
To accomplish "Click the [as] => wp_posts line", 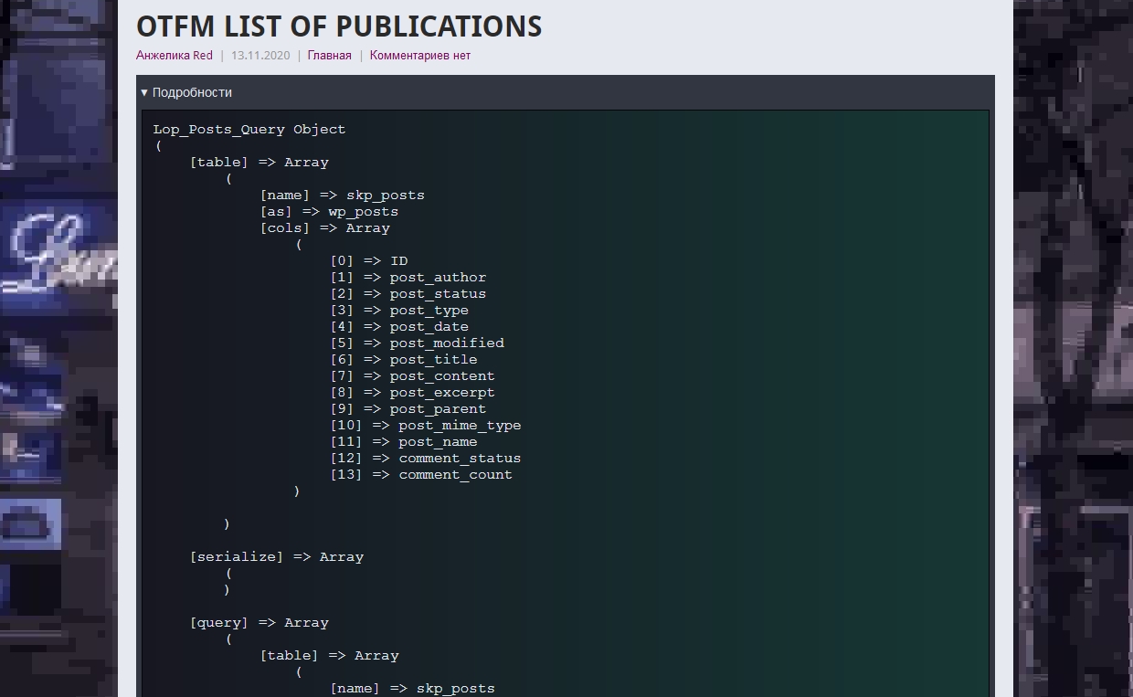I will [329, 212].
